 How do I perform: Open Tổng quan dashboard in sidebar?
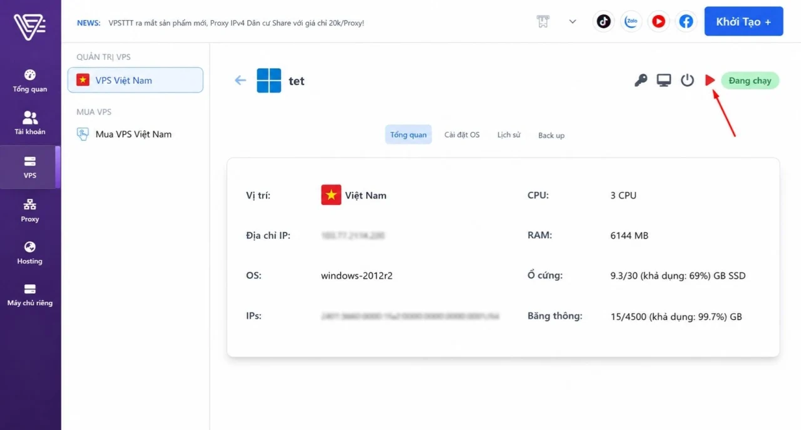pyautogui.click(x=30, y=81)
